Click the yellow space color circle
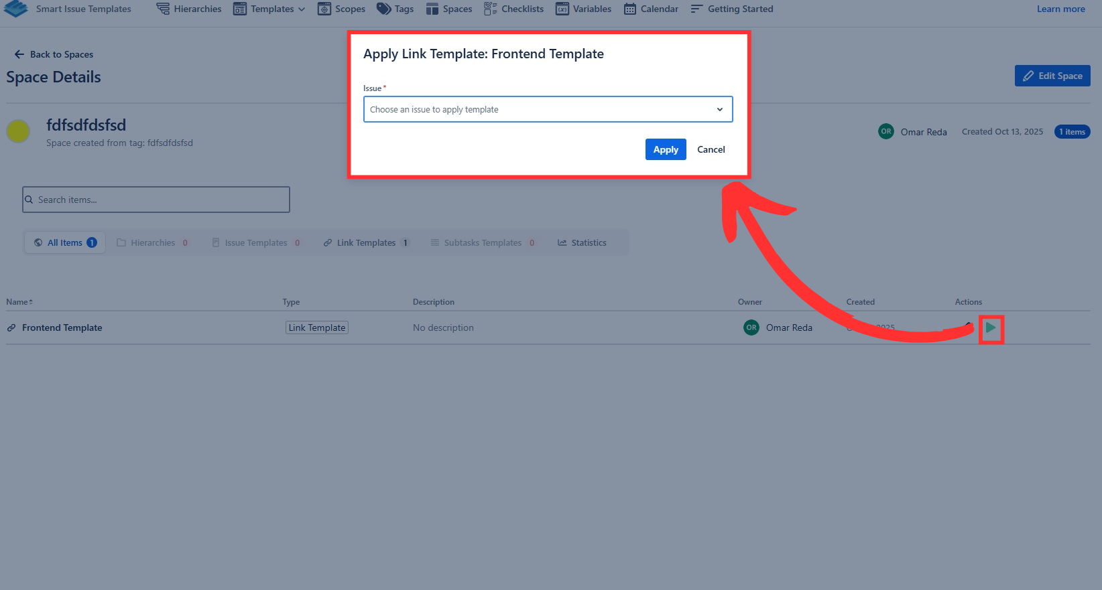Viewport: 1102px width, 590px height. (x=18, y=131)
